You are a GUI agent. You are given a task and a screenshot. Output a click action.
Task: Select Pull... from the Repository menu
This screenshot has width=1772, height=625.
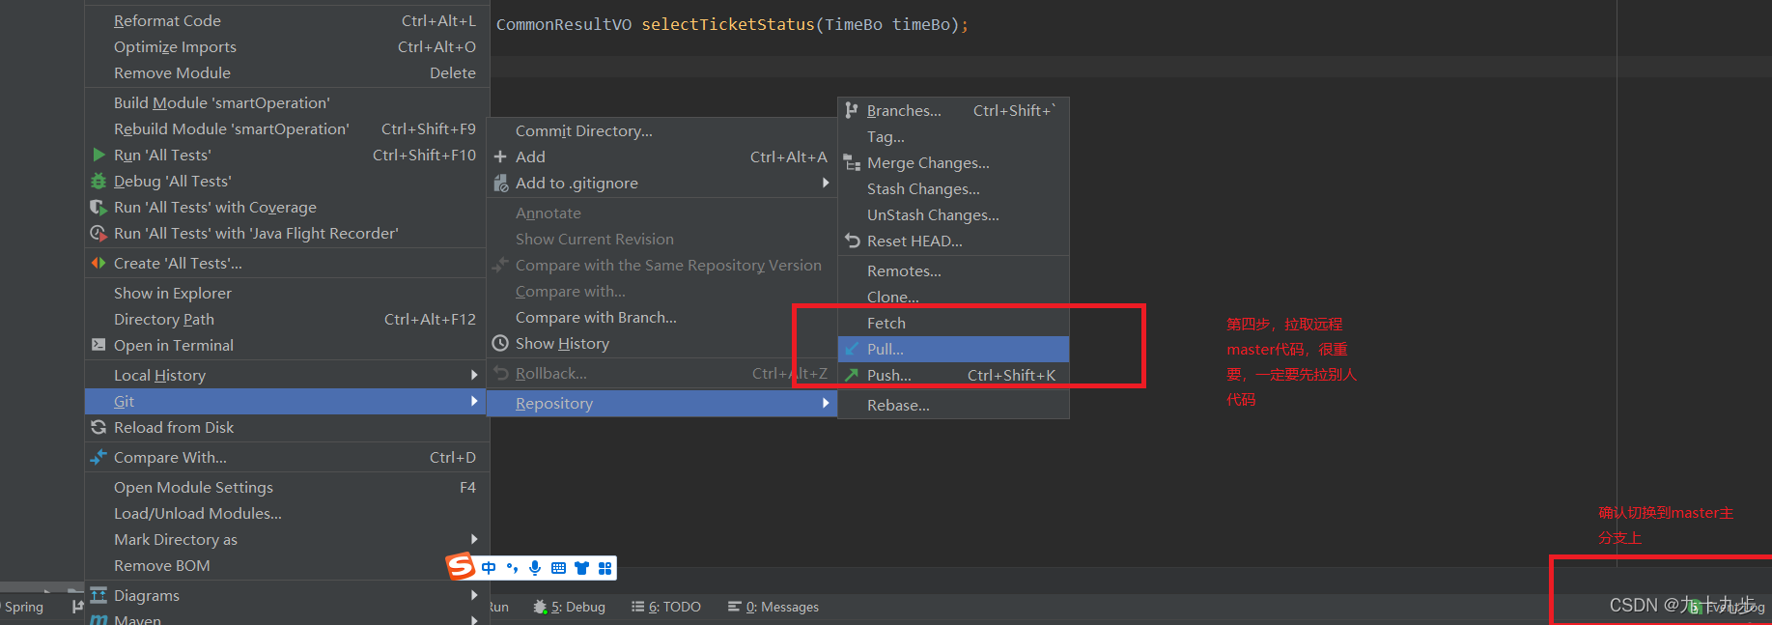pyautogui.click(x=953, y=349)
